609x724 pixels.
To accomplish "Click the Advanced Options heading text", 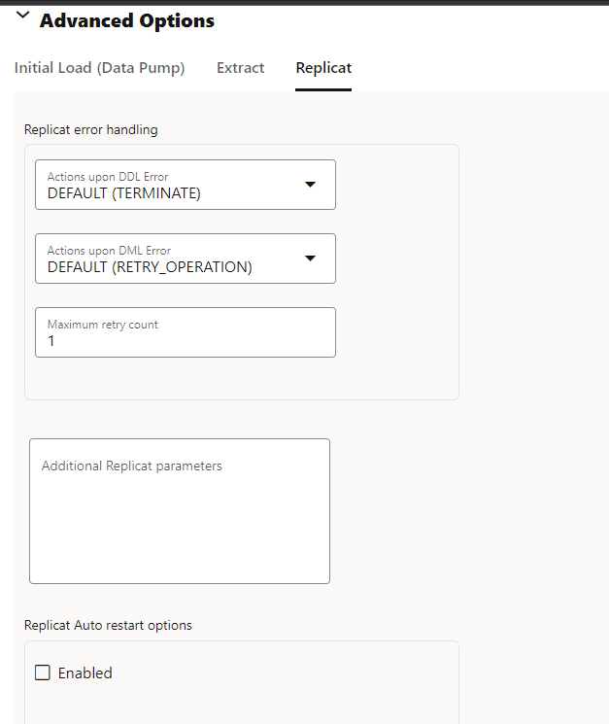I will (x=127, y=20).
